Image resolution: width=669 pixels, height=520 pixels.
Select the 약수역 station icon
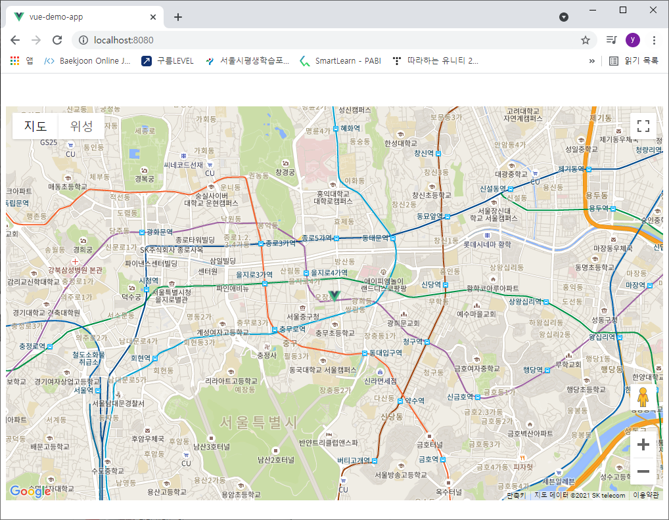[400, 401]
